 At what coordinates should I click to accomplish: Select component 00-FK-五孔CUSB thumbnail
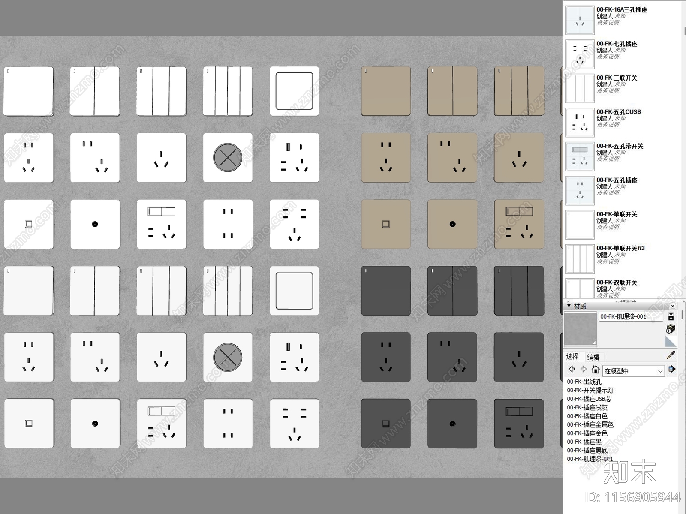(580, 122)
